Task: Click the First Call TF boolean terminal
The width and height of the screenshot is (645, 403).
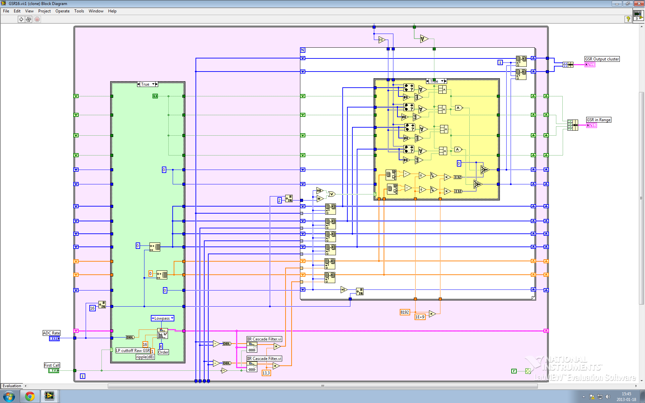Action: (x=54, y=370)
